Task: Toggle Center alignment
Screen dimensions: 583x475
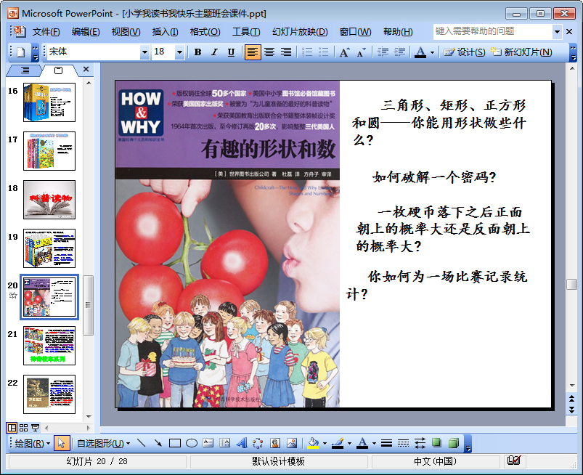Action: point(269,52)
